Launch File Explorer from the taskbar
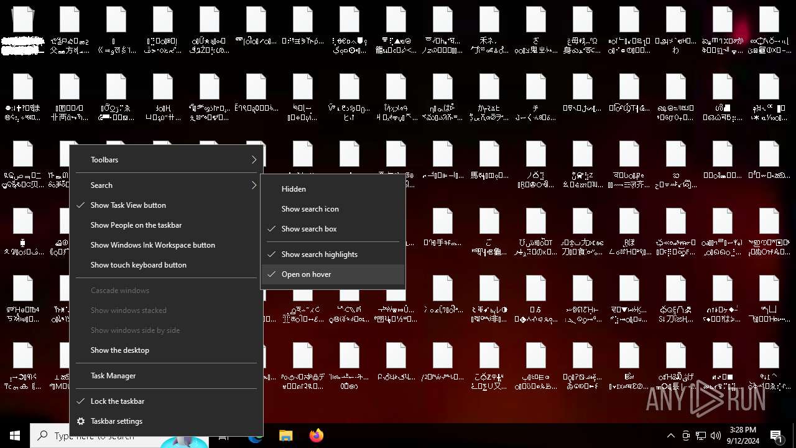Image resolution: width=796 pixels, height=448 pixels. click(285, 436)
